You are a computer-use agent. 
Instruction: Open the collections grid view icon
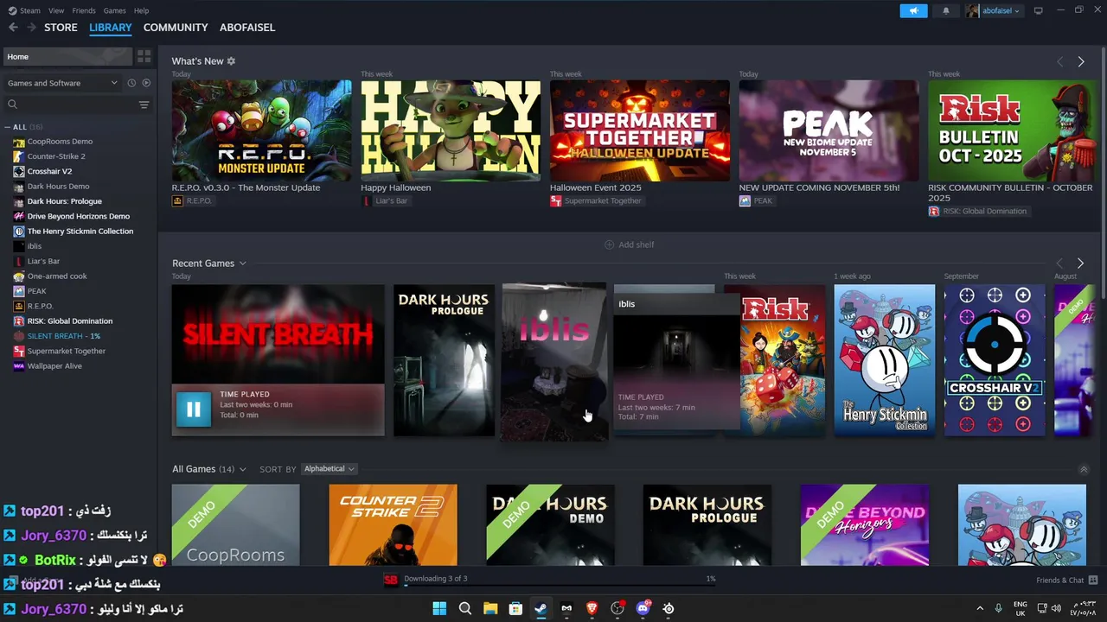coord(144,56)
